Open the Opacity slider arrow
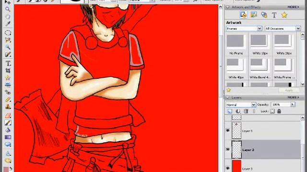 pos(293,105)
